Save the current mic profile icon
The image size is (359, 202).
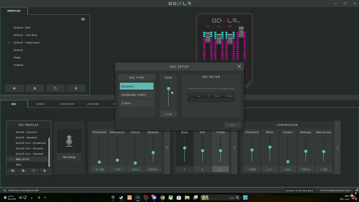[12, 171]
